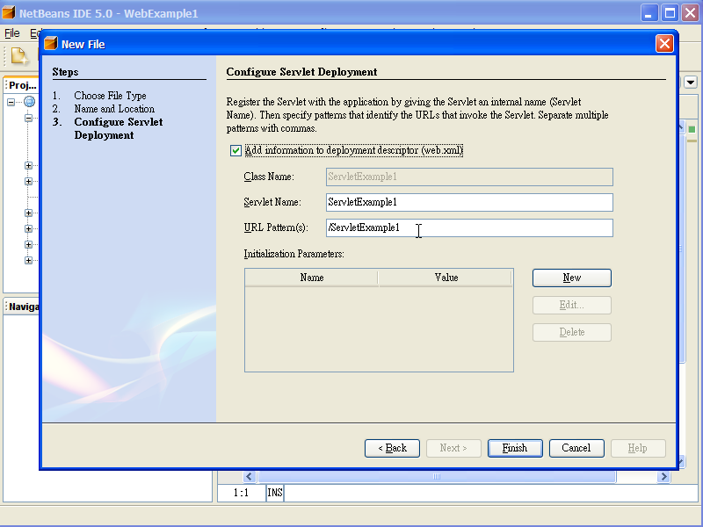The width and height of the screenshot is (703, 527).
Task: Click the editor horizontal scrollbar right arrow
Action: (x=663, y=476)
